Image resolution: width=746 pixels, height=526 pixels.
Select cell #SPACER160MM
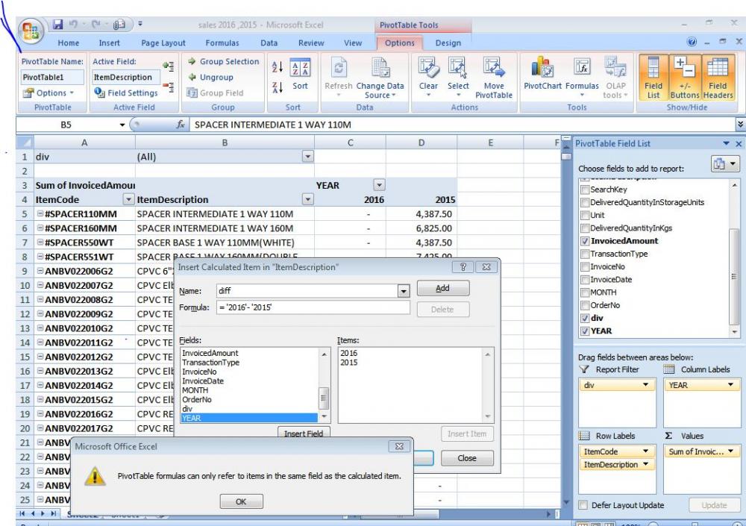click(x=85, y=228)
